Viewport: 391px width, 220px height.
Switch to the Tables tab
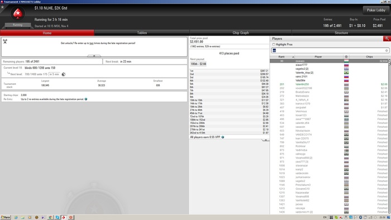click(x=142, y=32)
